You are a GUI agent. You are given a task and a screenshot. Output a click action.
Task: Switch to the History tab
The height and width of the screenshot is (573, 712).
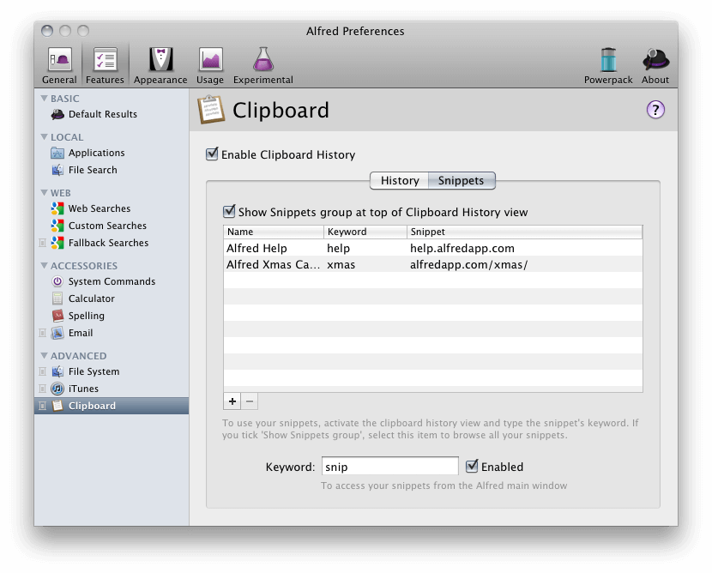[x=400, y=181]
